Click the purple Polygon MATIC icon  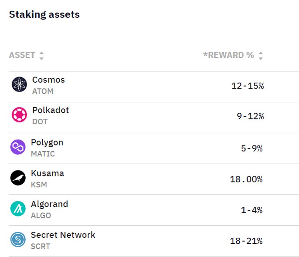tap(18, 147)
